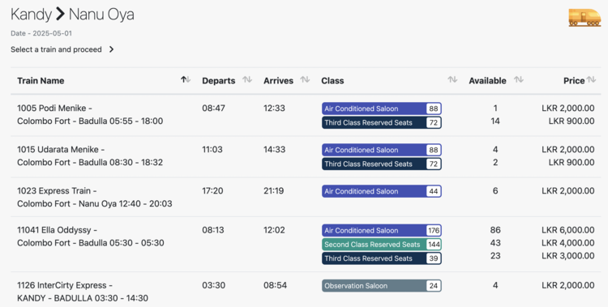Viewport: 608px width, 307px height.
Task: Sort by Available column arrows
Action: coord(519,80)
